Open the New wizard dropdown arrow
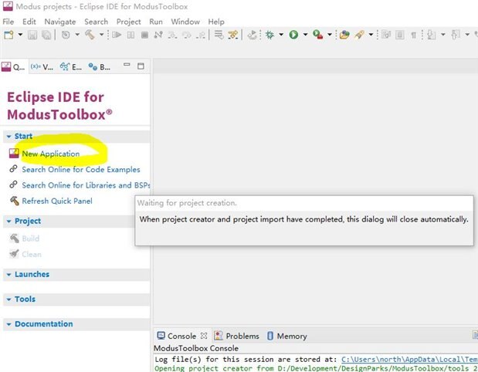Image resolution: width=478 pixels, height=372 pixels. click(x=20, y=35)
